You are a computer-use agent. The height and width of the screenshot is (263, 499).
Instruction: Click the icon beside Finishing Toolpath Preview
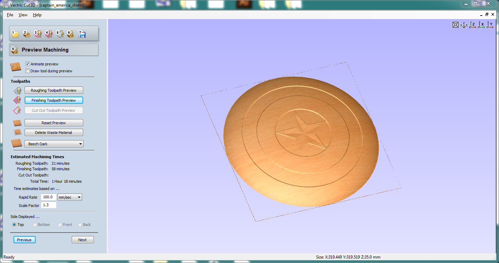(x=17, y=100)
